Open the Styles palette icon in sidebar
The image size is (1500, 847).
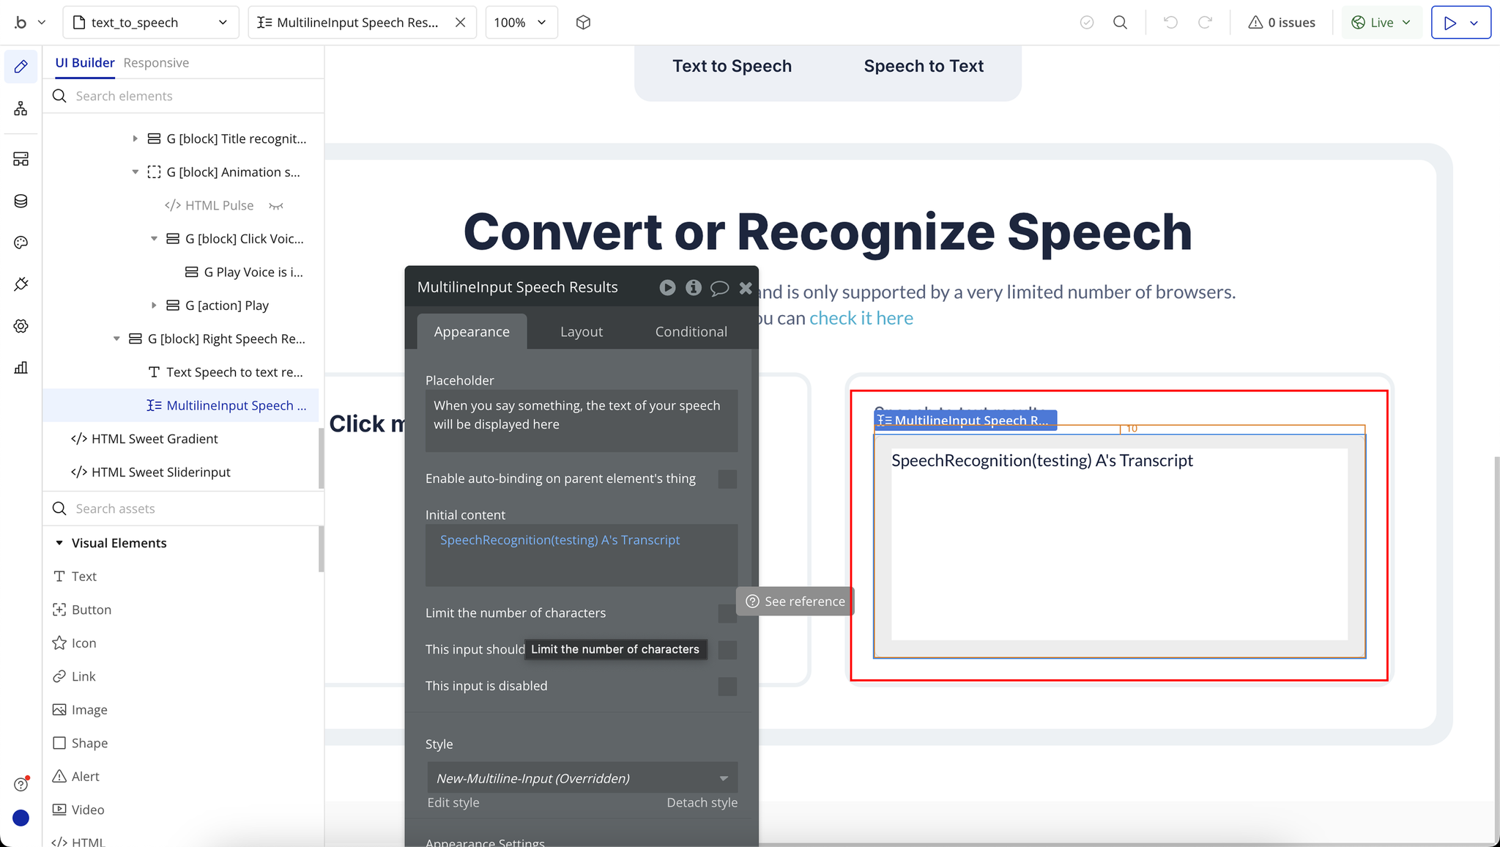coord(21,243)
